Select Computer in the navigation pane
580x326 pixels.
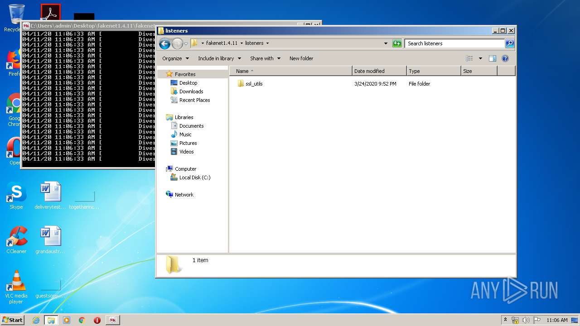click(x=181, y=169)
